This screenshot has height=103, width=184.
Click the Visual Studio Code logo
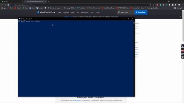(x=46, y=12)
